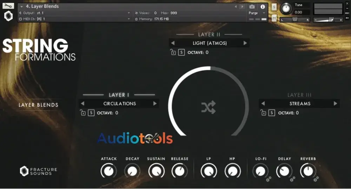Mute the instrument with header M button
The image size is (351, 189).
click(274, 18)
